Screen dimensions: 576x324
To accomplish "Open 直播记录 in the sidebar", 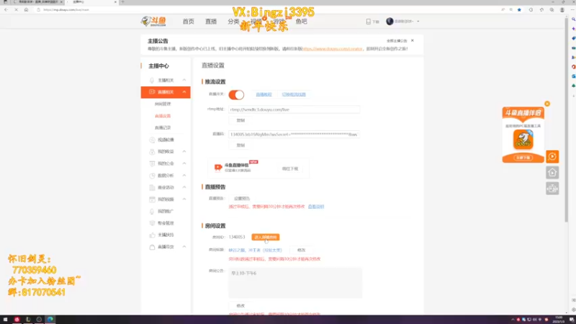I will [x=163, y=128].
